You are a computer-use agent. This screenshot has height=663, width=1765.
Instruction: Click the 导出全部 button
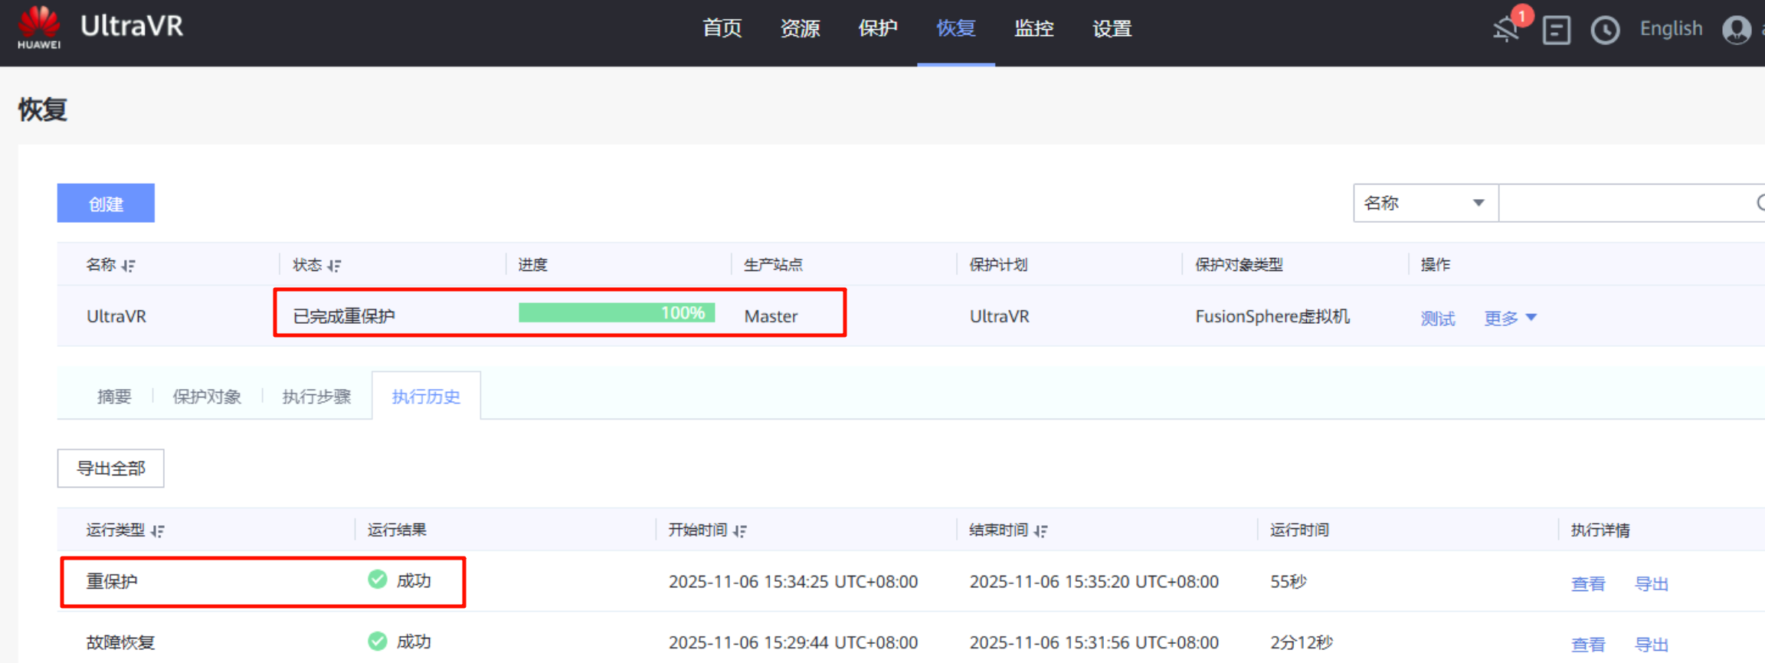[x=111, y=469]
